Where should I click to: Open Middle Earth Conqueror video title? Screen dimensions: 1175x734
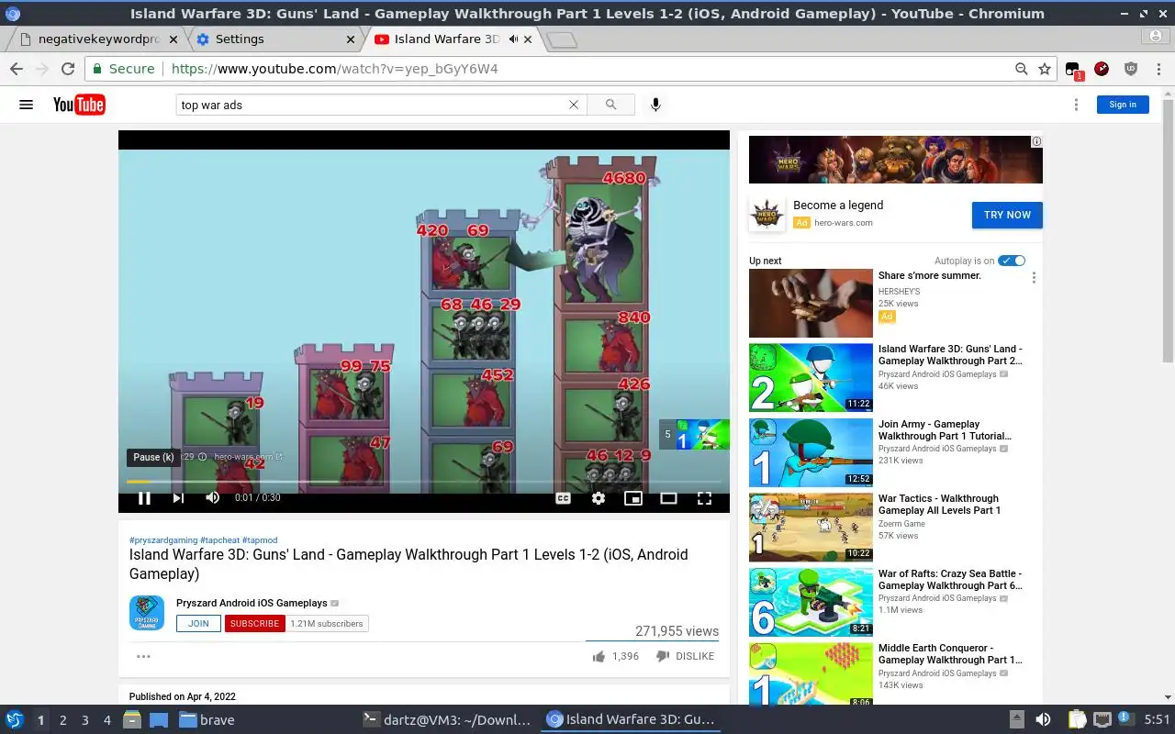tap(950, 653)
